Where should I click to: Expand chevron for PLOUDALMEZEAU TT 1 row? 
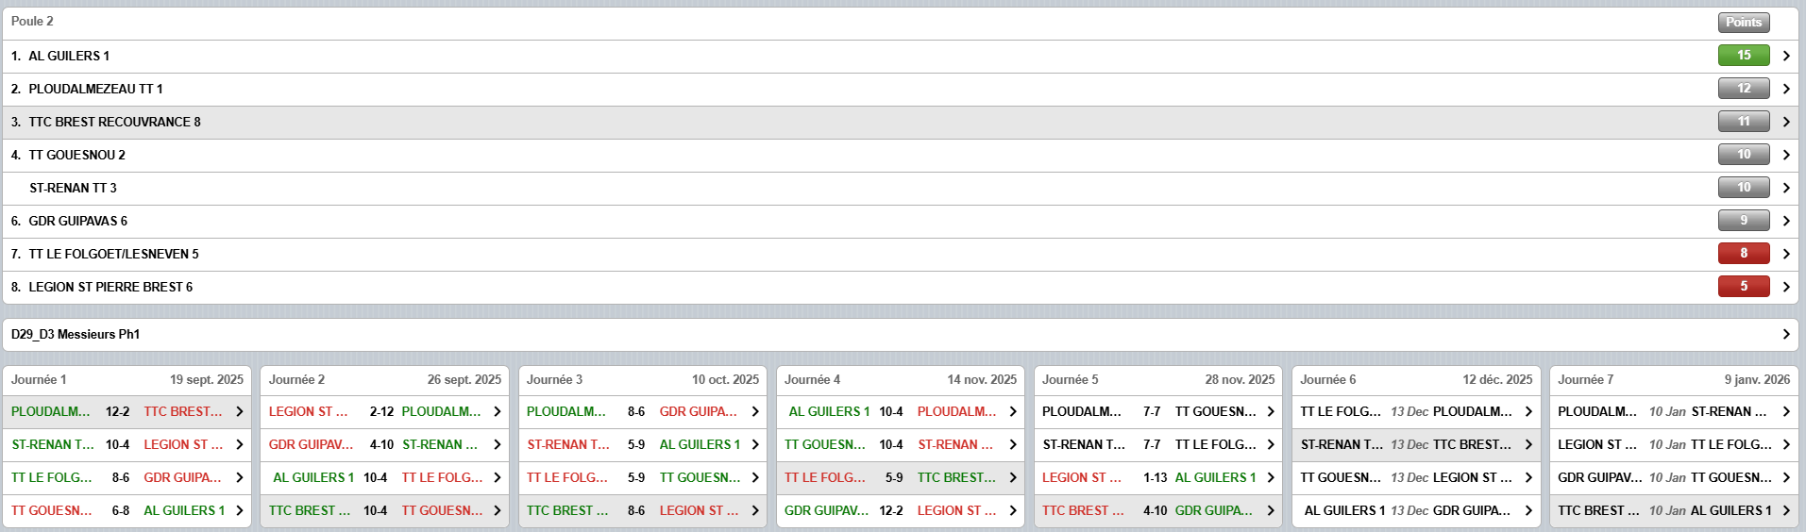click(x=1785, y=89)
